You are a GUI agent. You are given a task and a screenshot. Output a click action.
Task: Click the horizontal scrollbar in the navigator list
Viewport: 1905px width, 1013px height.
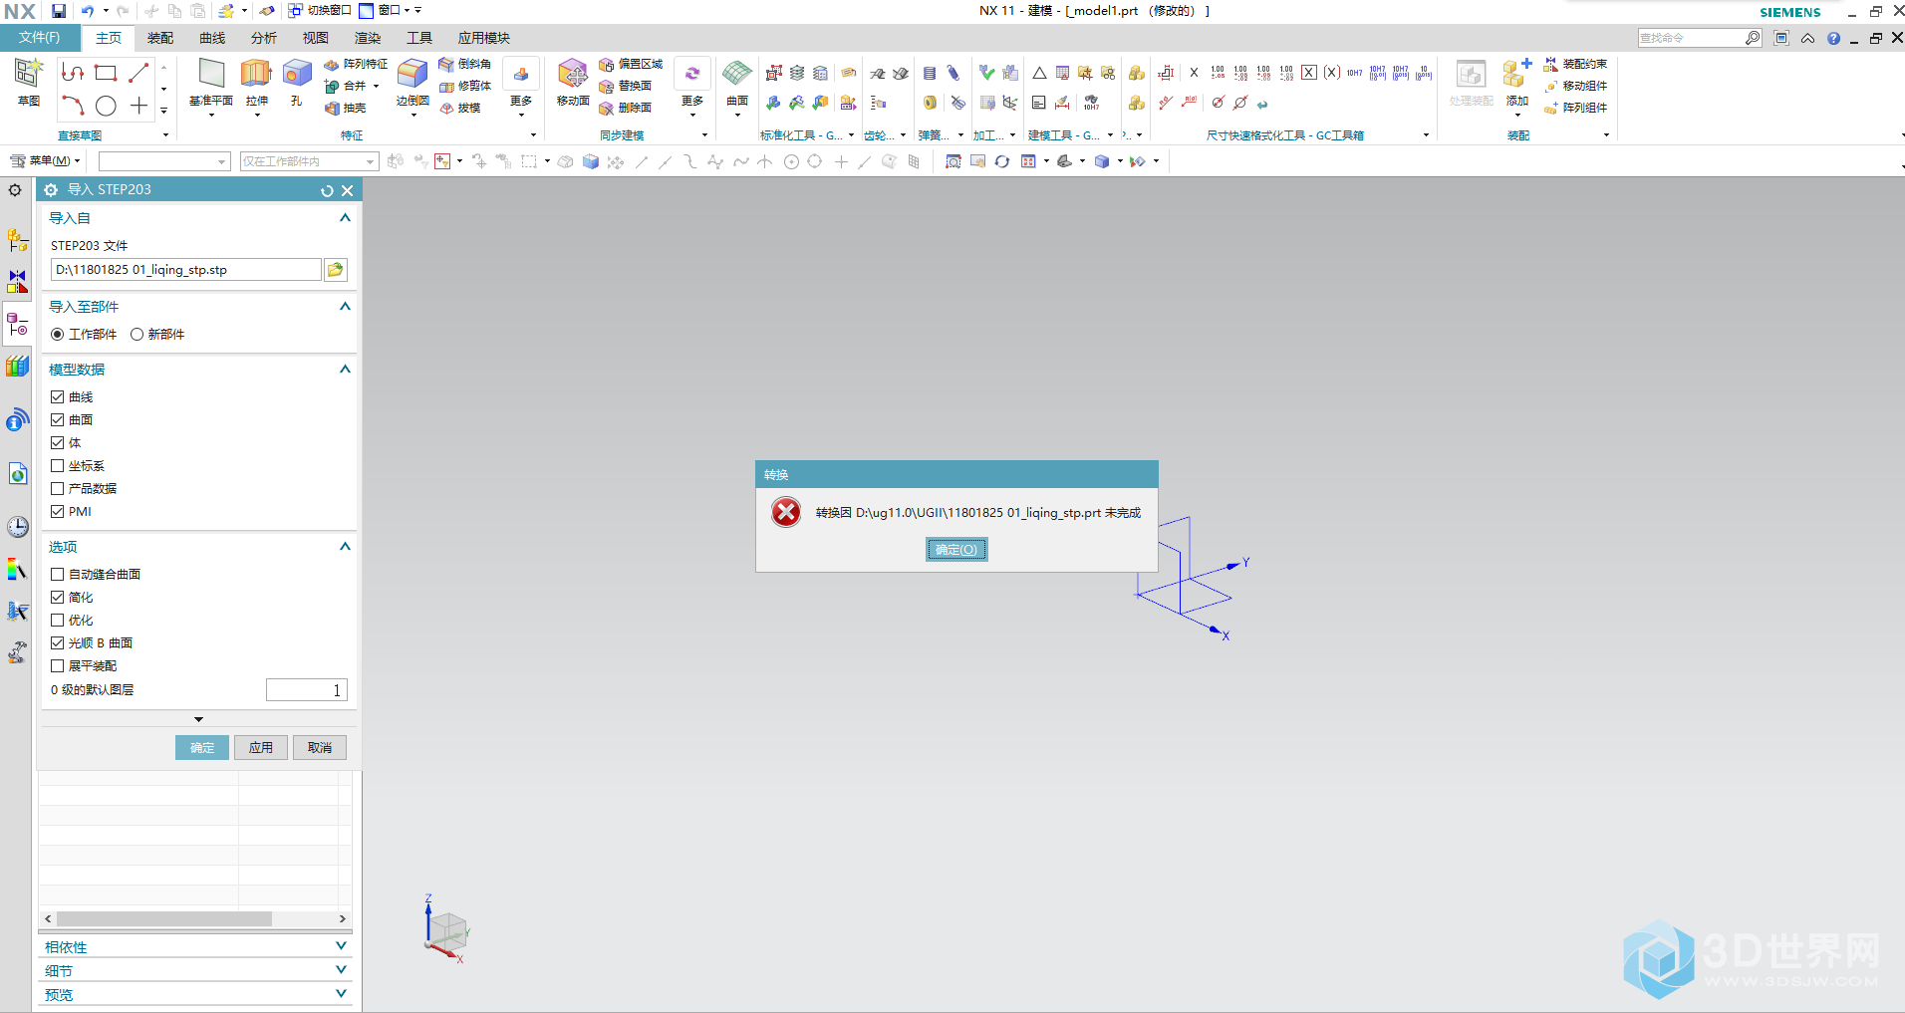coord(164,919)
